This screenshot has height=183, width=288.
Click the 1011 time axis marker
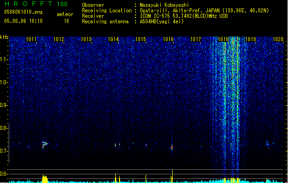[31, 39]
